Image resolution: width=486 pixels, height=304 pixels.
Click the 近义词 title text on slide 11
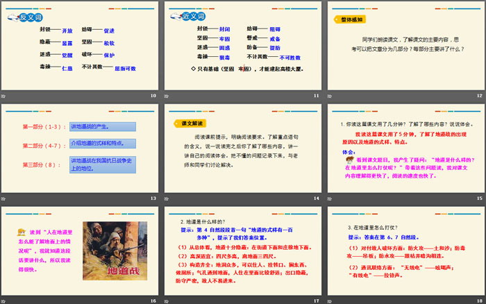[x=194, y=16]
